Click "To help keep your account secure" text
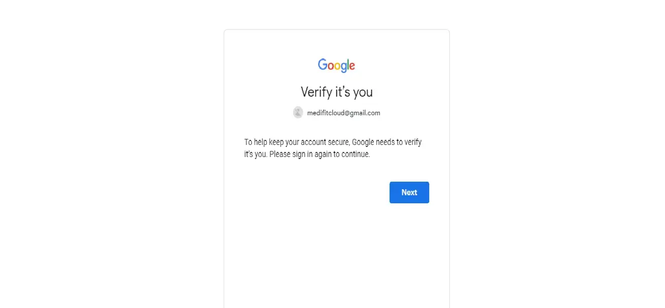 coord(297,142)
